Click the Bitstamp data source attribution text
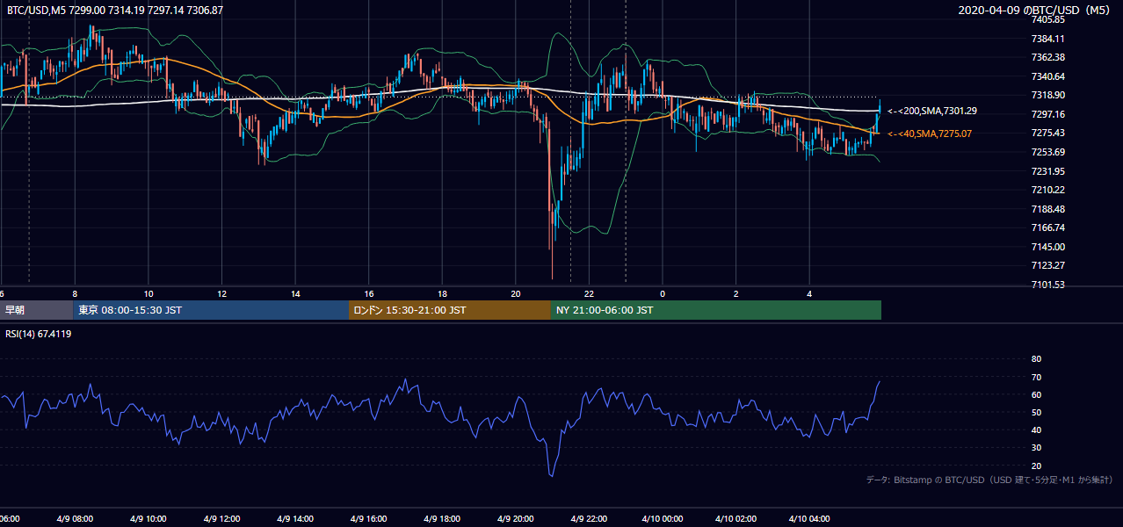 [989, 480]
